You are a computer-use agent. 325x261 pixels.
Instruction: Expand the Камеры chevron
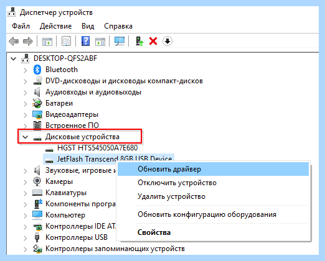click(25, 182)
